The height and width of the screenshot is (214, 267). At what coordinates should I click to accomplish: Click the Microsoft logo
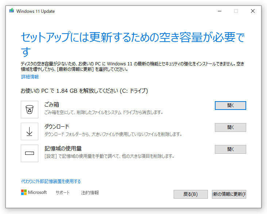coord(34,192)
